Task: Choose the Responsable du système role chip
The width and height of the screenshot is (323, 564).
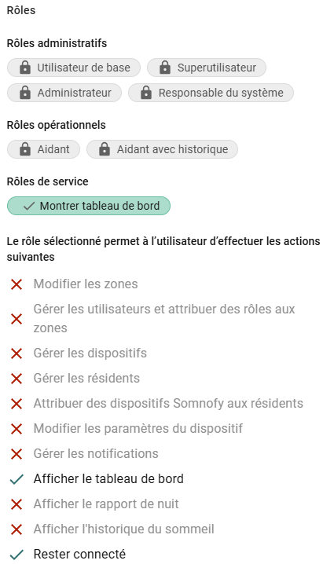Action: point(211,93)
